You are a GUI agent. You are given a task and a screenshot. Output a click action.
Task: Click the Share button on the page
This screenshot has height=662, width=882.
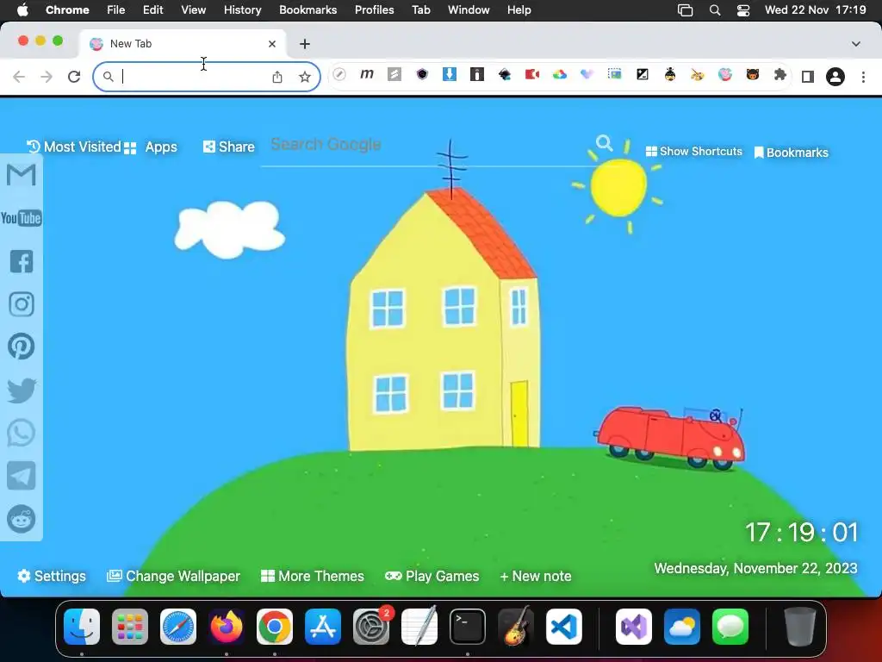pos(229,147)
